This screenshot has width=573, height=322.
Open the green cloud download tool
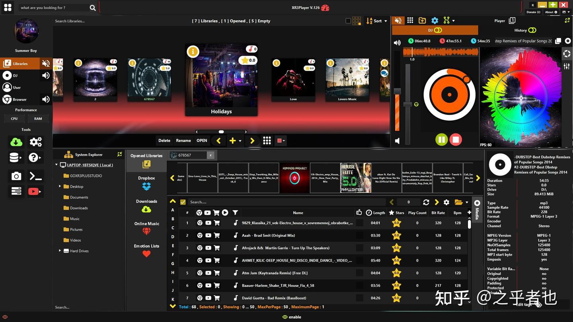tap(16, 142)
